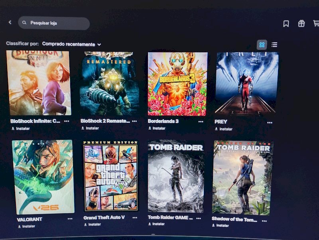This screenshot has width=319, height=240.
Task: Open the gift box icon
Action: 301,24
